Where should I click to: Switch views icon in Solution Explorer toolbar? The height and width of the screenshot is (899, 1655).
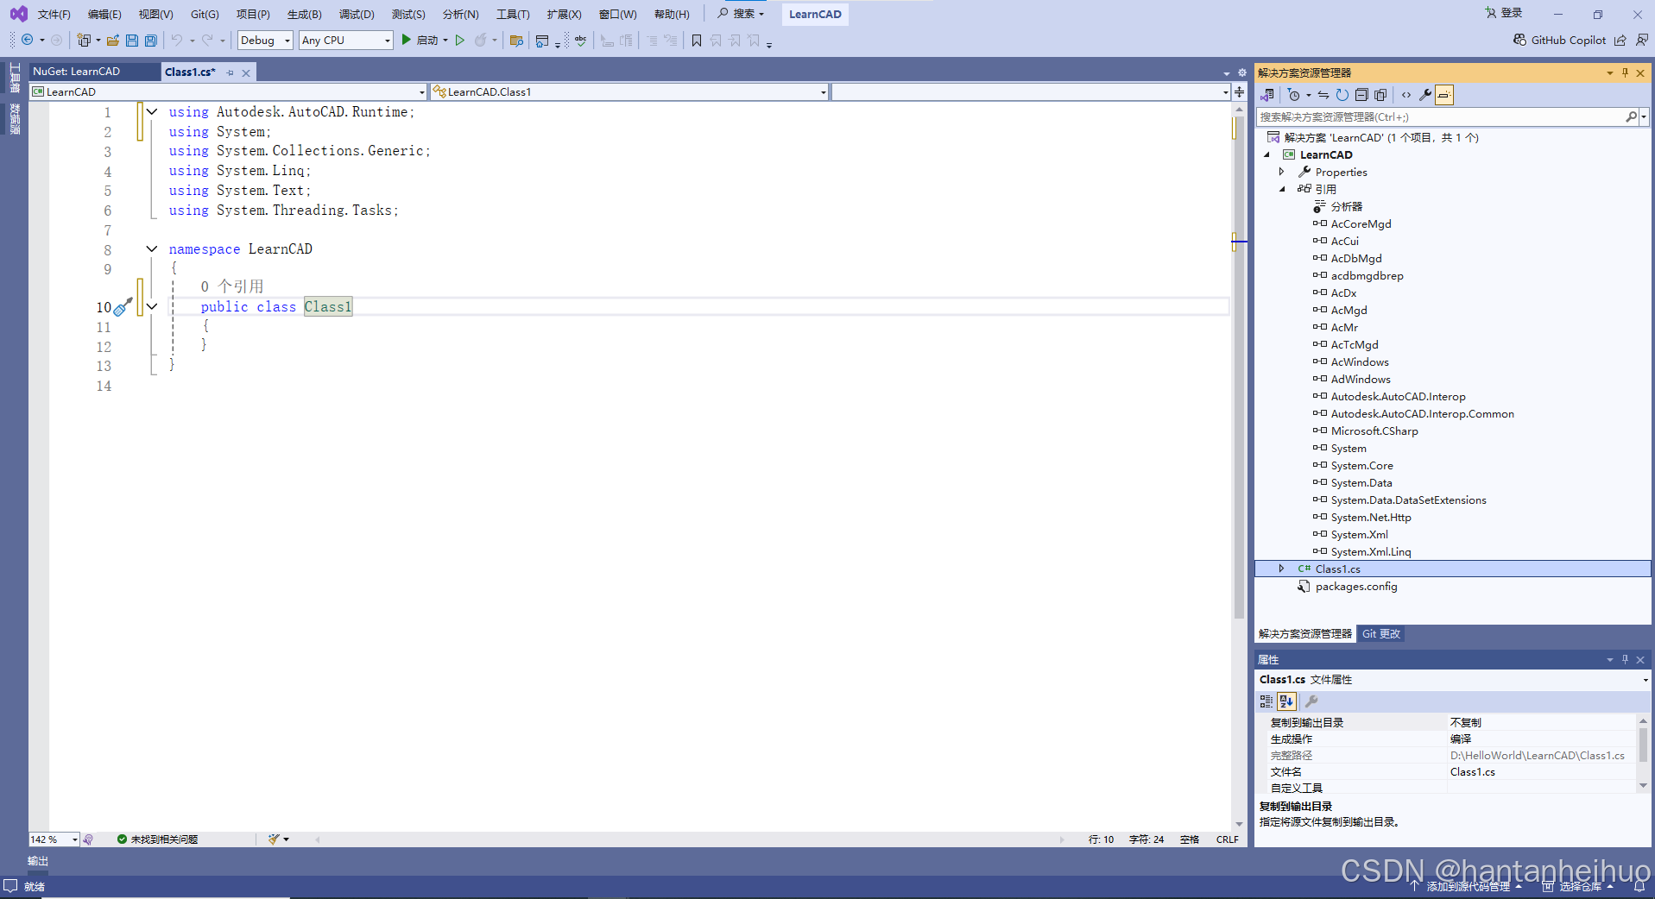click(x=1267, y=95)
